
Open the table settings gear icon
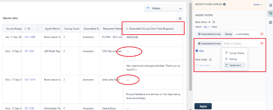coord(180,18)
